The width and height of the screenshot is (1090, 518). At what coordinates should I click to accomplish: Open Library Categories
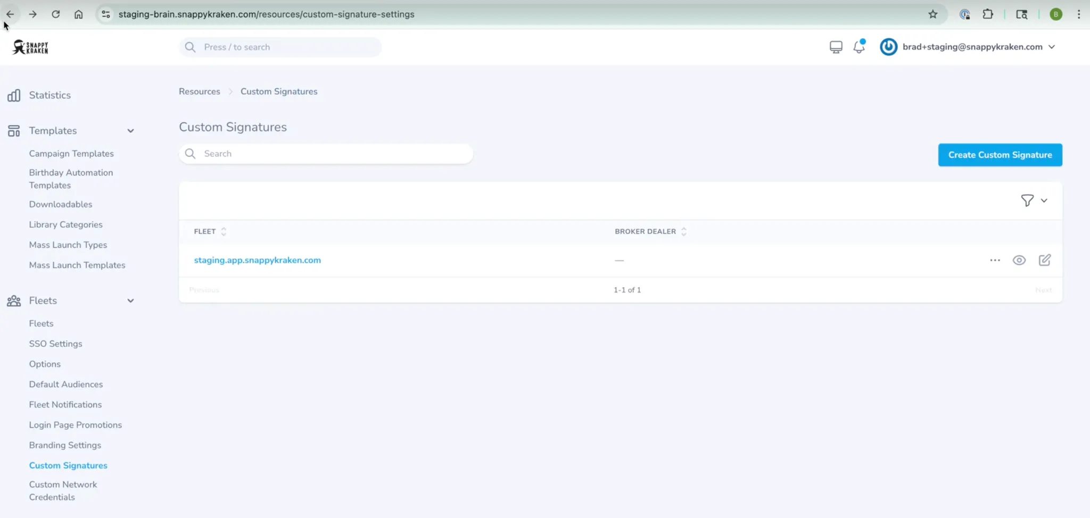(65, 224)
